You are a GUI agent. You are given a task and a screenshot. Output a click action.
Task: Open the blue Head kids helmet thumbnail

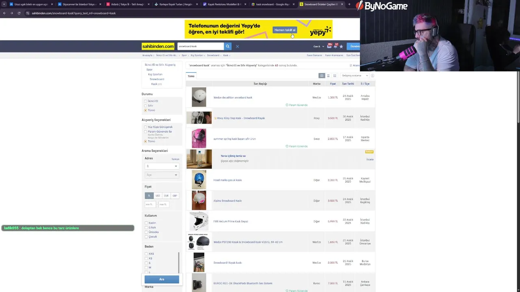tap(199, 180)
